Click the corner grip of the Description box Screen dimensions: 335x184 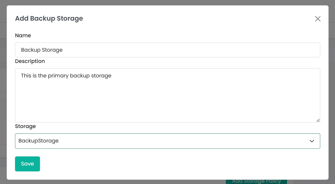(318, 120)
